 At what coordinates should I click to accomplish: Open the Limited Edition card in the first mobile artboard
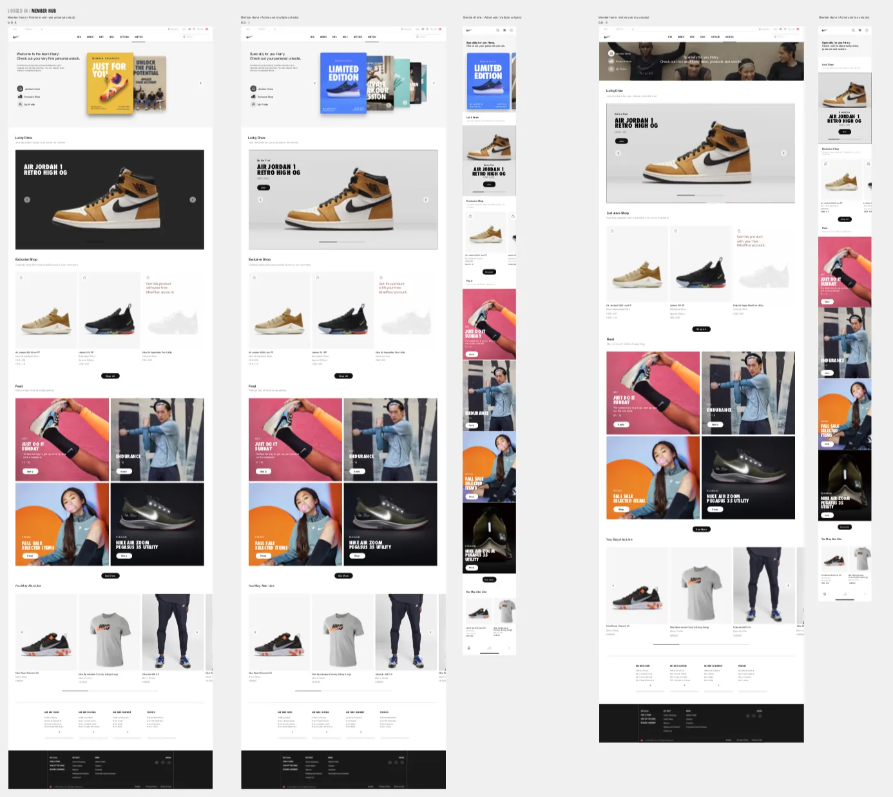pos(488,82)
